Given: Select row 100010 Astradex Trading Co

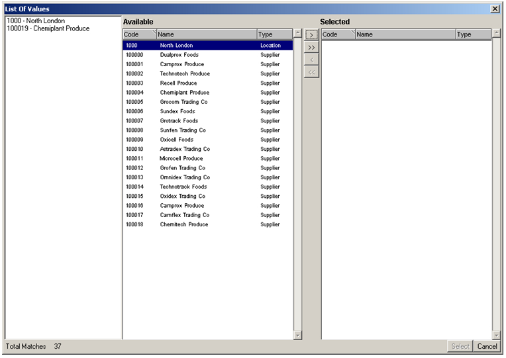Looking at the screenshot, I should tap(208, 149).
